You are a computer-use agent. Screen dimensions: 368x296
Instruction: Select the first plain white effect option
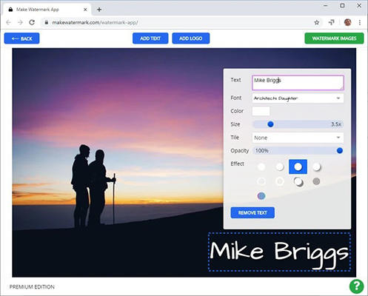point(261,167)
